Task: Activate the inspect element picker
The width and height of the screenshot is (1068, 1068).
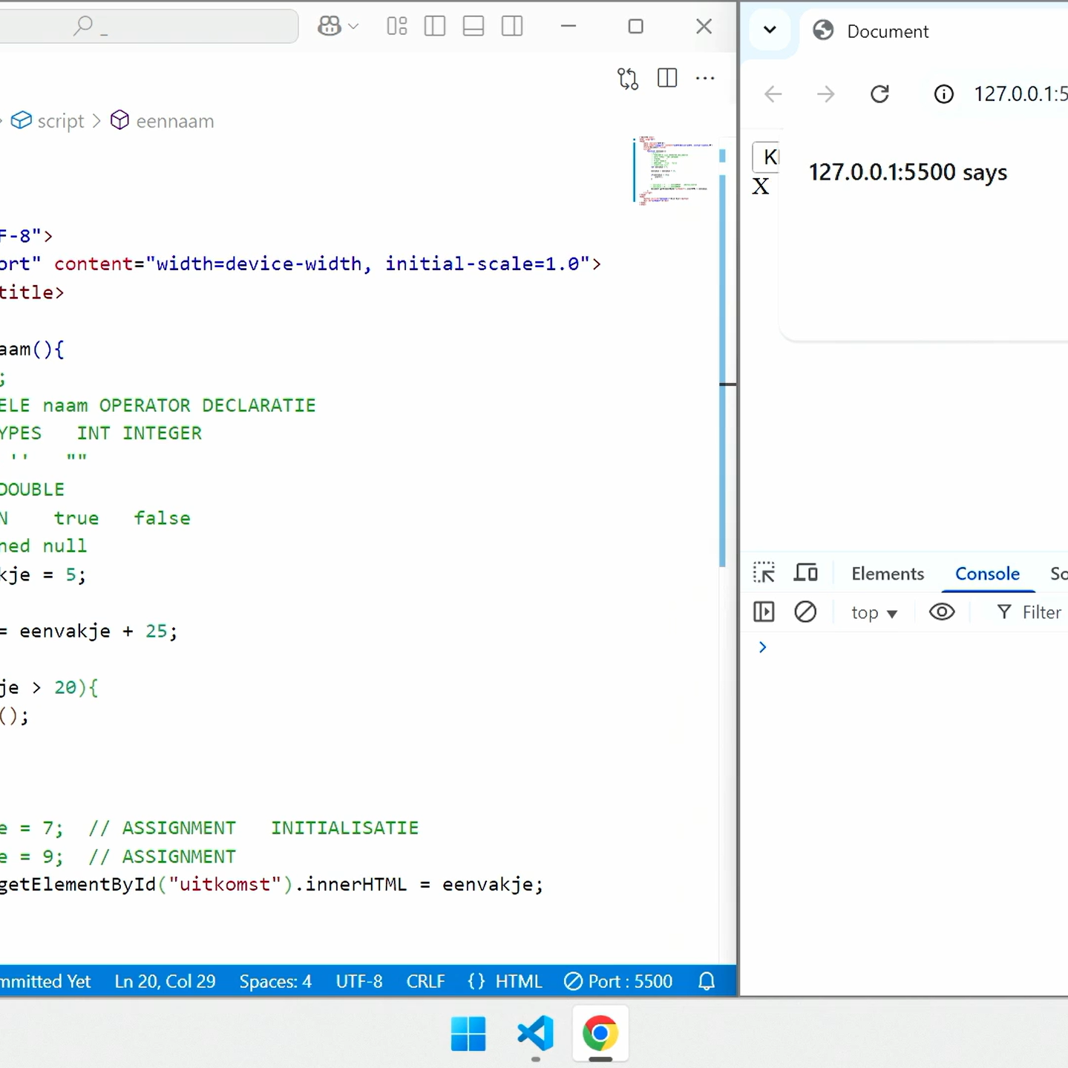Action: coord(764,573)
